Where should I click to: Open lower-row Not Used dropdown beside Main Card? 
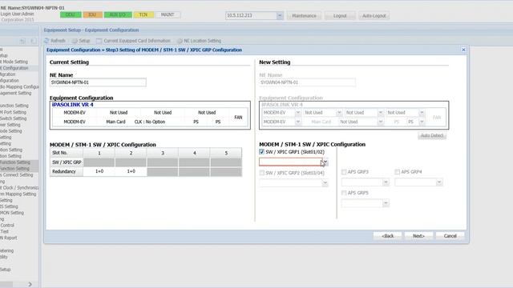click(x=381, y=122)
